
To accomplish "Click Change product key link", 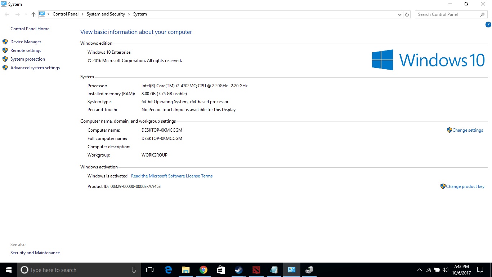I will (x=465, y=186).
